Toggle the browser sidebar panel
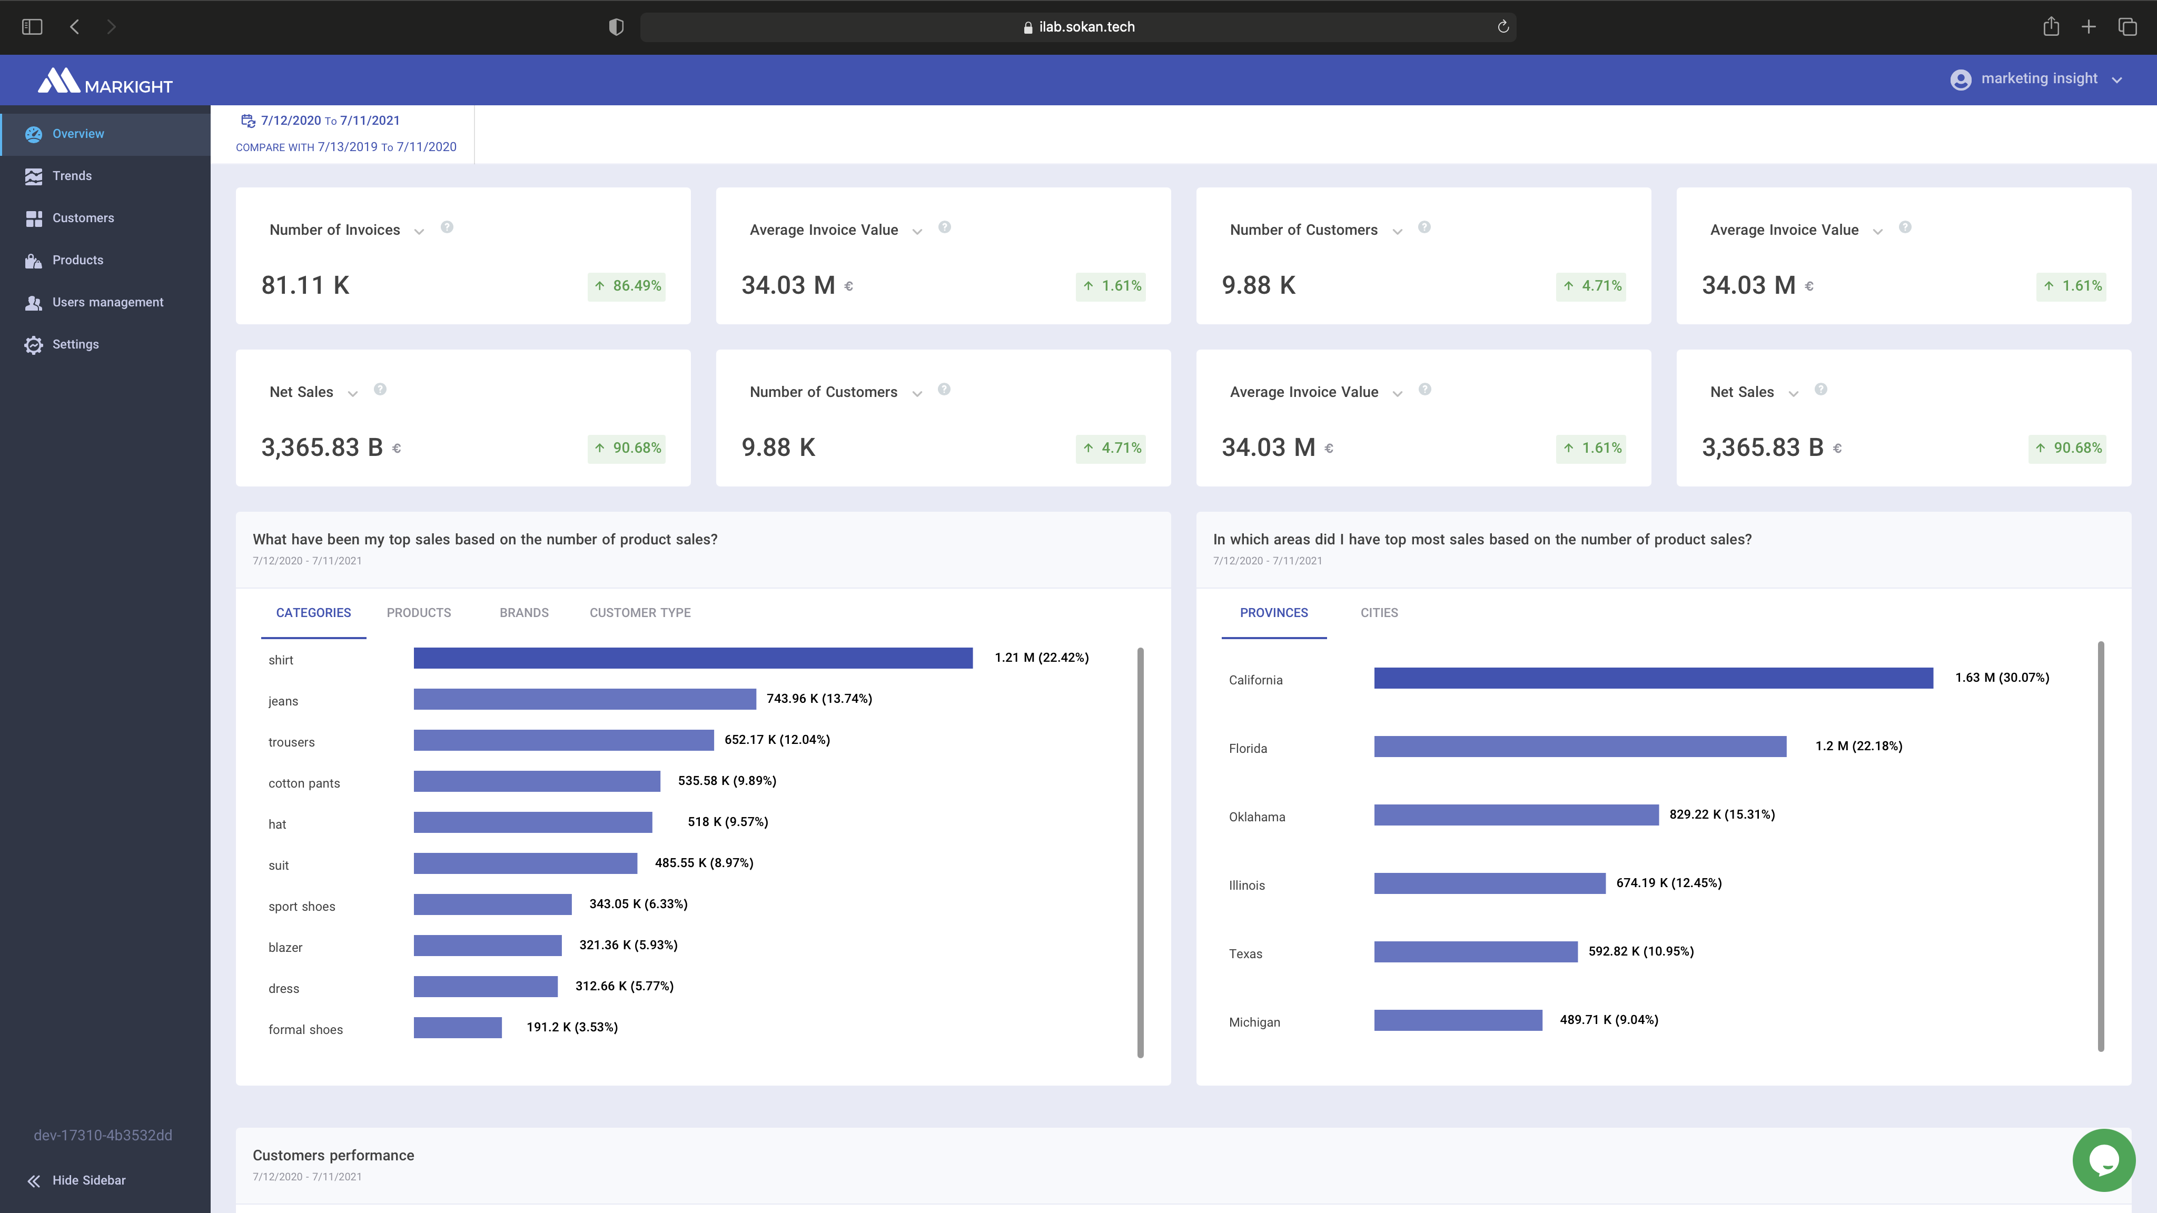This screenshot has height=1213, width=2157. click(32, 27)
